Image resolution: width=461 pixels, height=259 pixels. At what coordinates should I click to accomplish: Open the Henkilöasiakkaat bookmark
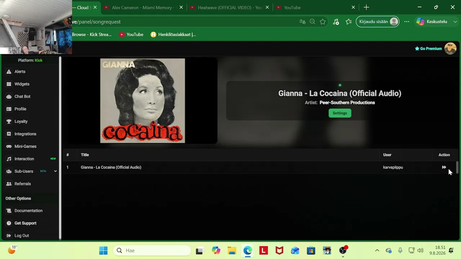(x=173, y=35)
